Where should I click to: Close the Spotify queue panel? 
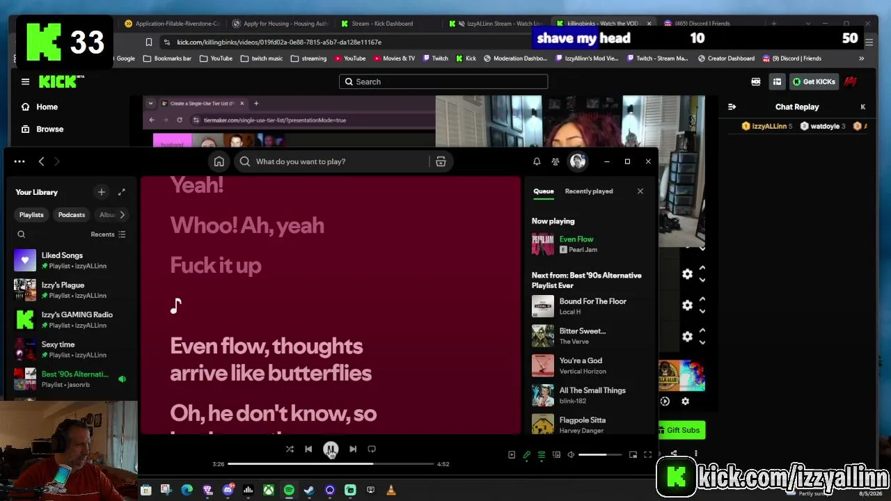pos(640,191)
